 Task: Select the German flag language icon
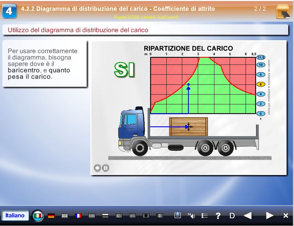click(51, 216)
